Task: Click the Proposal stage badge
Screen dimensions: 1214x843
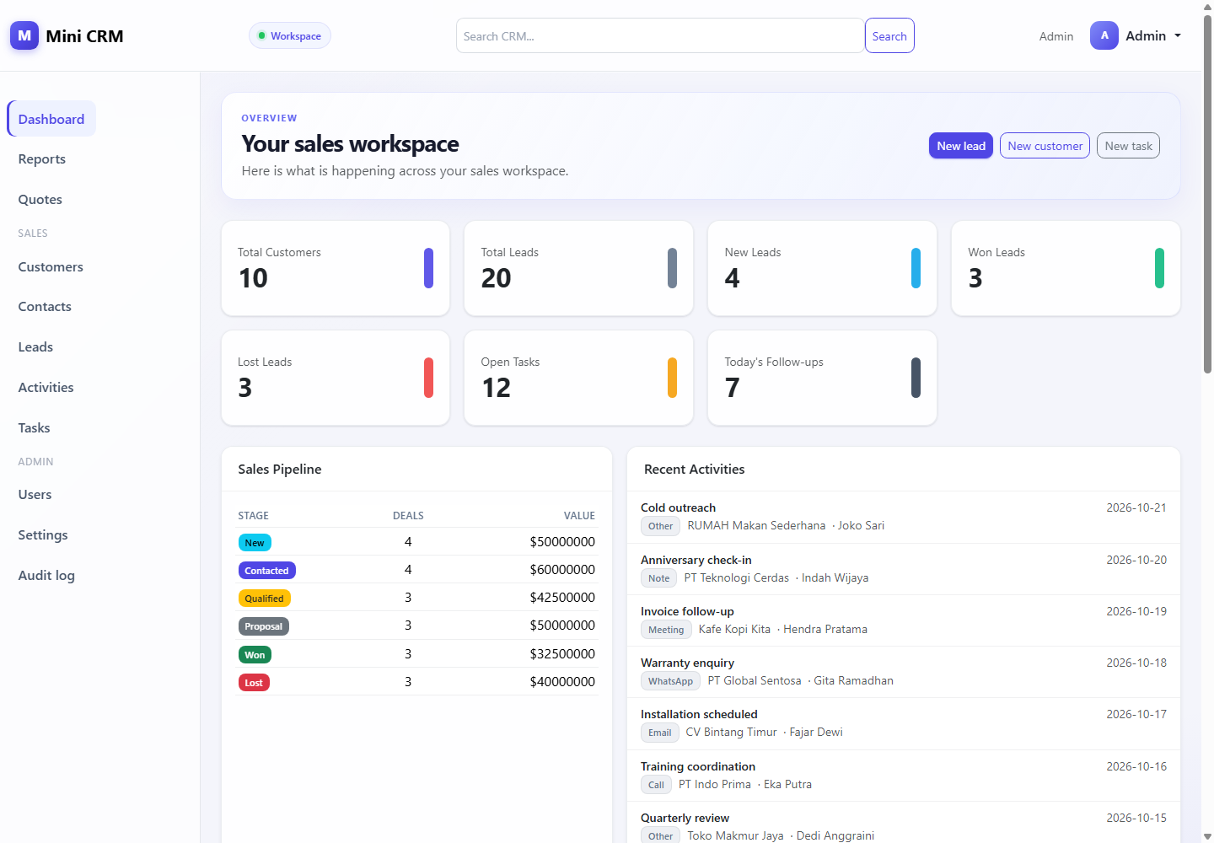Action: tap(263, 626)
